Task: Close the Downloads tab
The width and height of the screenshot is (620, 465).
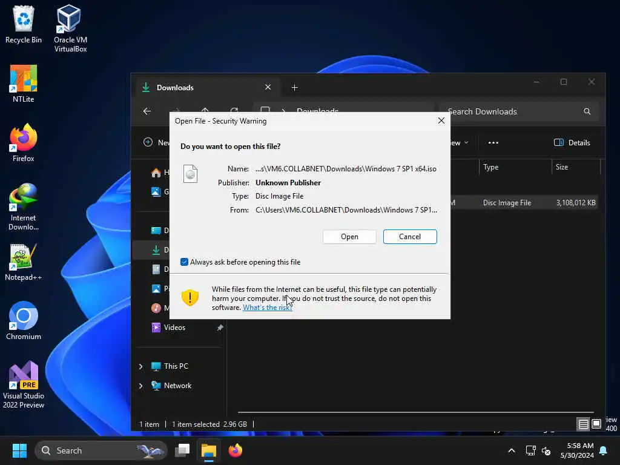Action: (x=268, y=87)
